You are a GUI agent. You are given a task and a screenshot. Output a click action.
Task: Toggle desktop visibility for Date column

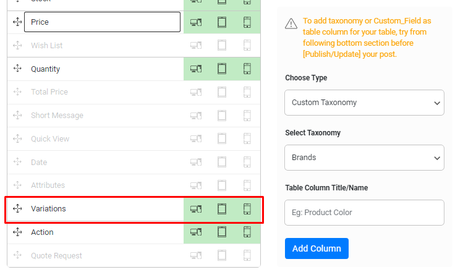click(x=196, y=162)
